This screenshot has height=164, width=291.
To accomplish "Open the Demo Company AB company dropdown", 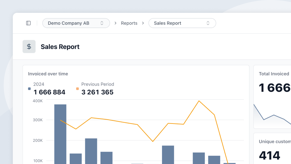I will pos(76,23).
